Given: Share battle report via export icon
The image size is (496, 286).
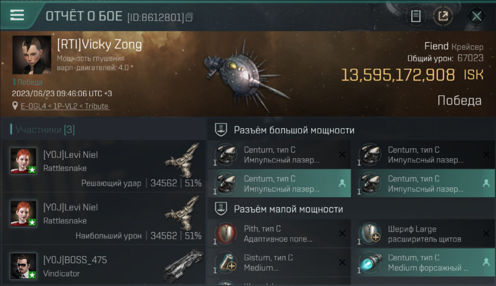Looking at the screenshot, I should 443,16.
